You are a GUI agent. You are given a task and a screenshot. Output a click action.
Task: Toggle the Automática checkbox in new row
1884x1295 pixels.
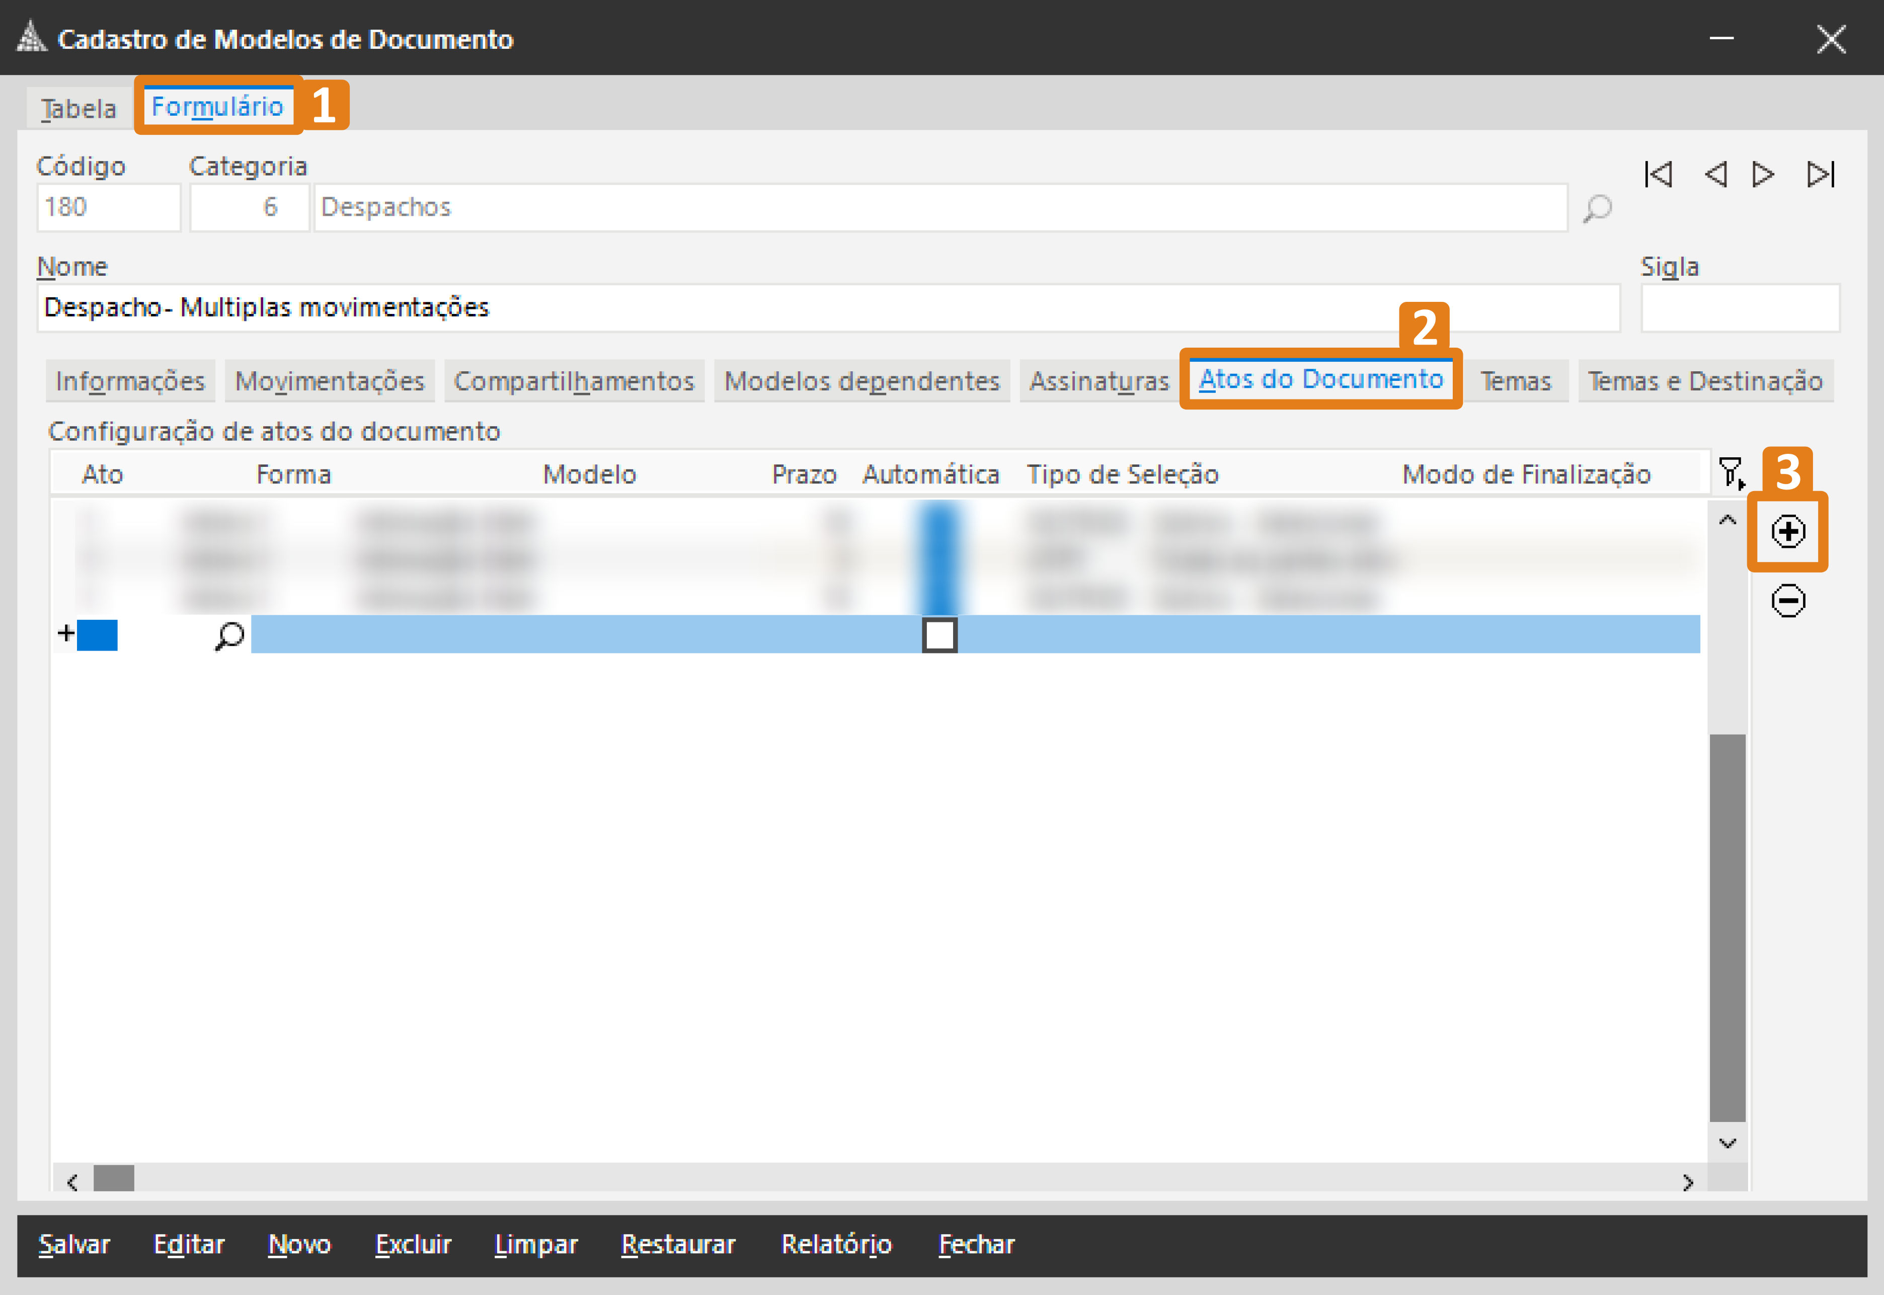click(939, 635)
